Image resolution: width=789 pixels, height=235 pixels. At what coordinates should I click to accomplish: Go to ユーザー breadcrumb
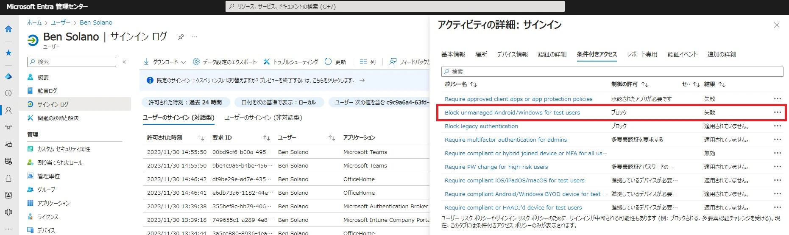(61, 22)
